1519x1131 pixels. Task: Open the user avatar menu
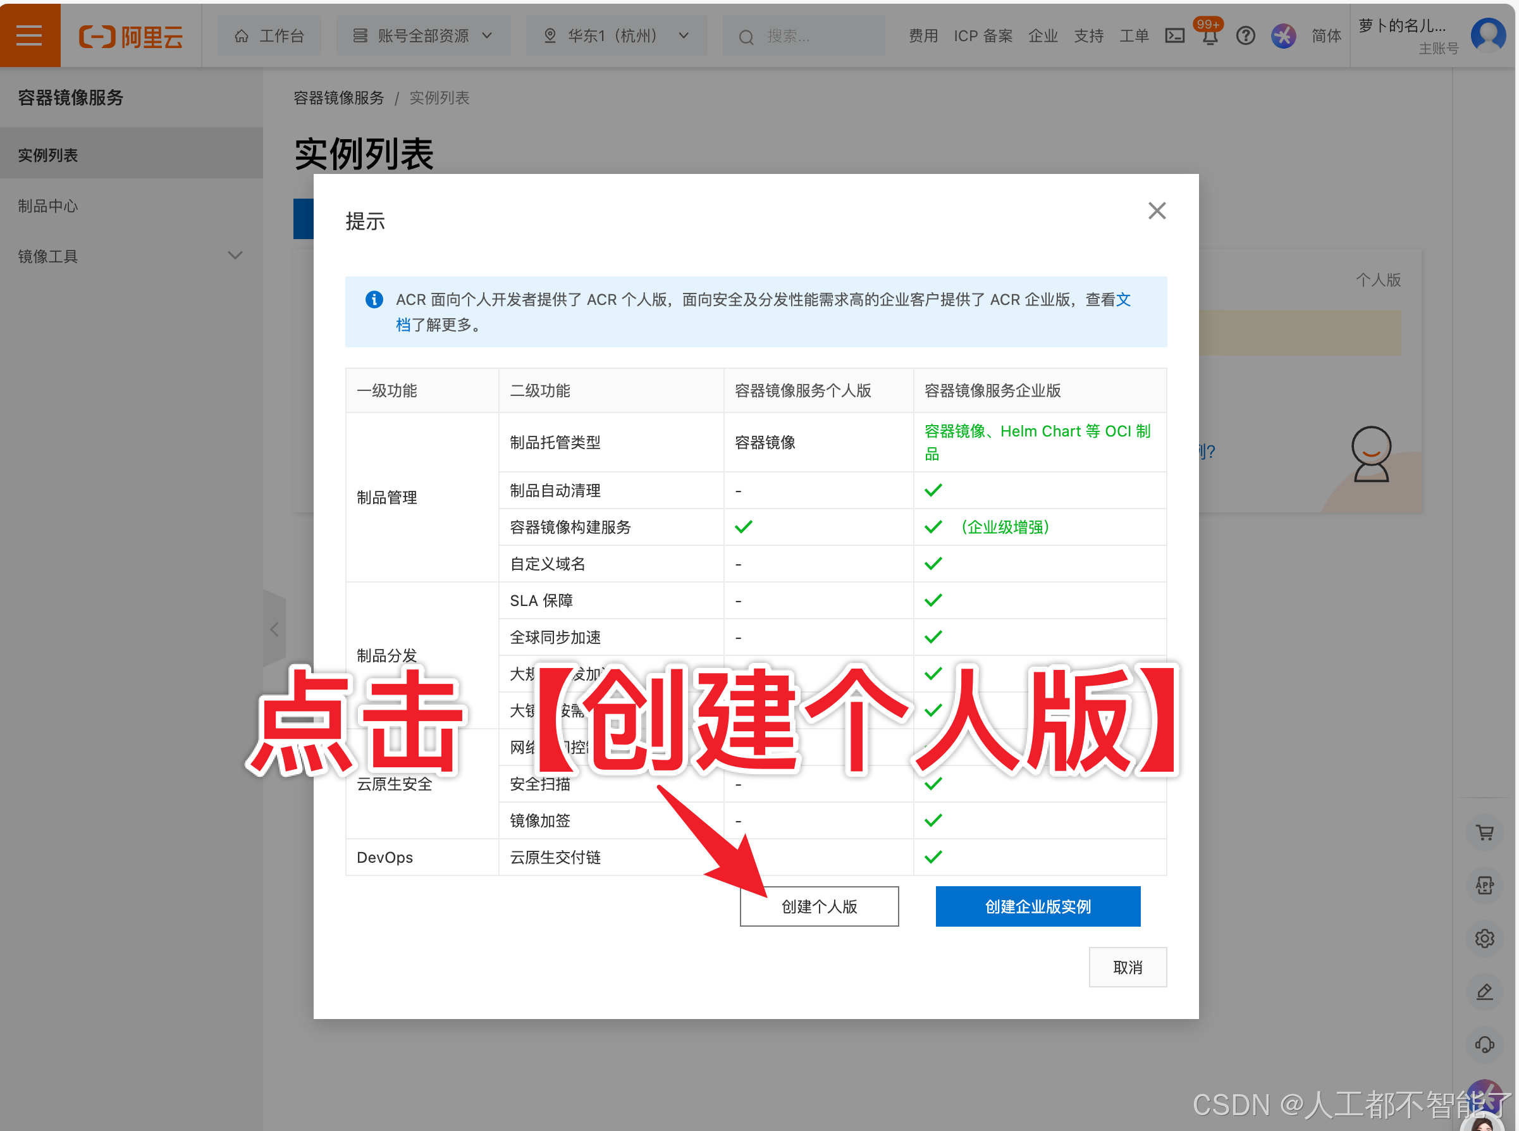click(x=1488, y=35)
